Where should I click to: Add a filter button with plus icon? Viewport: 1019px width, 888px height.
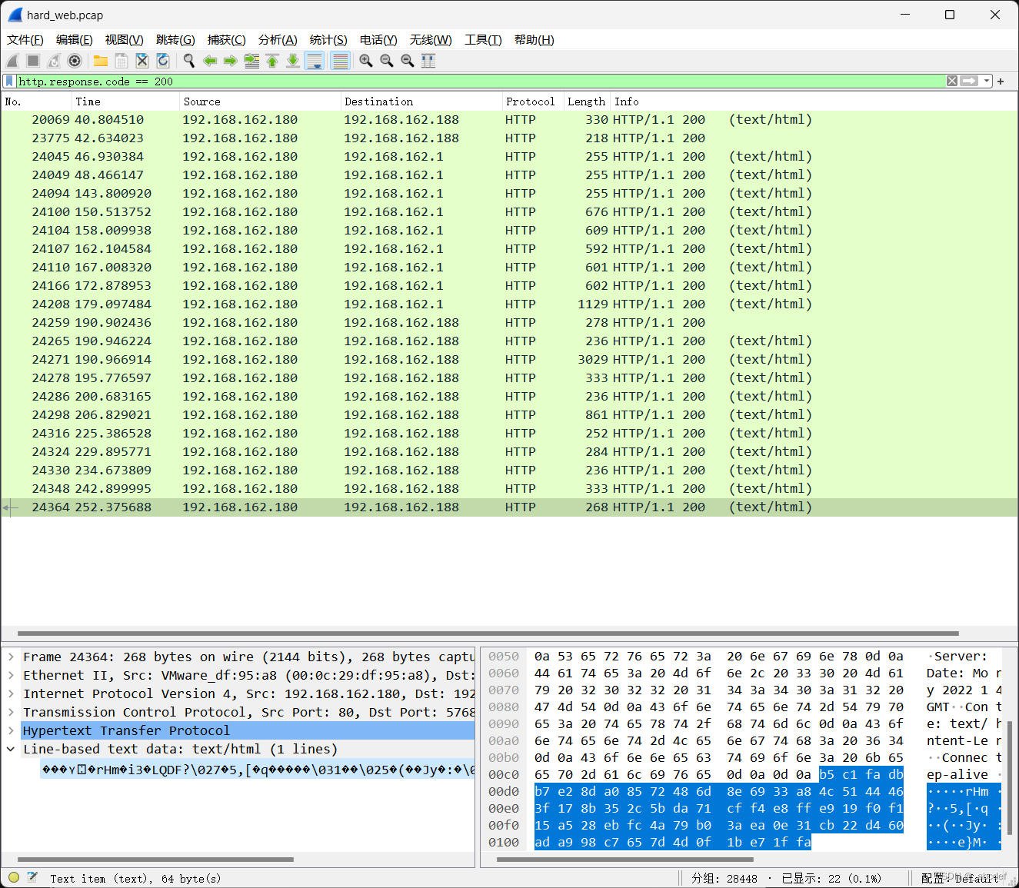pos(1001,81)
